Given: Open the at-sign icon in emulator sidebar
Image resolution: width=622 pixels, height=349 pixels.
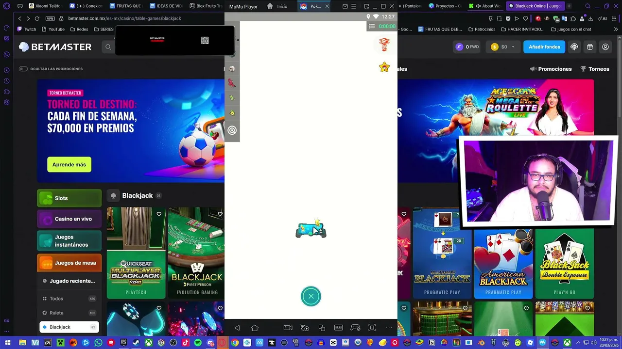Looking at the screenshot, I should (x=232, y=130).
